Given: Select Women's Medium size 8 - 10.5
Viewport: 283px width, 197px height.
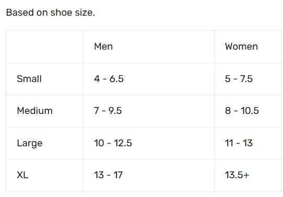Looking at the screenshot, I should [242, 110].
